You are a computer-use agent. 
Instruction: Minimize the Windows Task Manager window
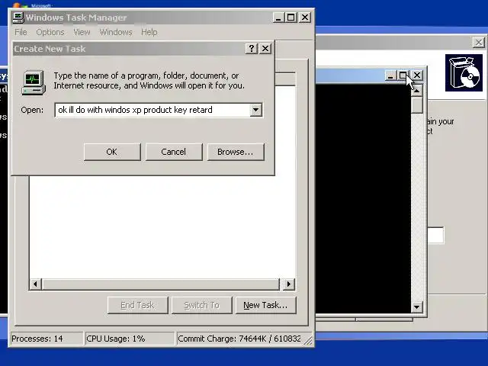[x=278, y=18]
